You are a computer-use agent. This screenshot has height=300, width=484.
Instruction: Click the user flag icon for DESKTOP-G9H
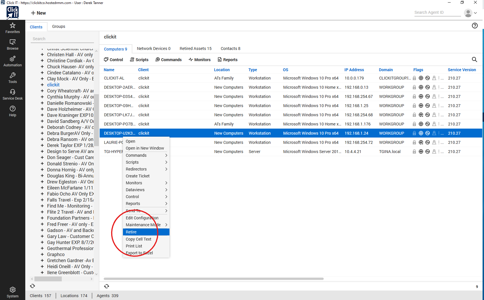(434, 106)
